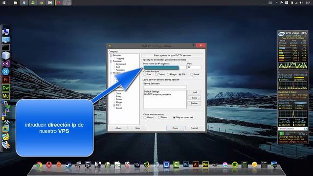Select Telnet in category tree
This screenshot has height=176, width=313.
pyautogui.click(x=119, y=99)
